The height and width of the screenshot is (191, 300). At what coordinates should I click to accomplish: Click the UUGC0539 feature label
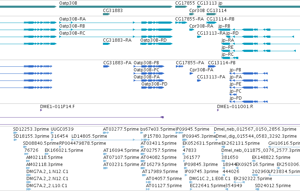(x=62, y=129)
